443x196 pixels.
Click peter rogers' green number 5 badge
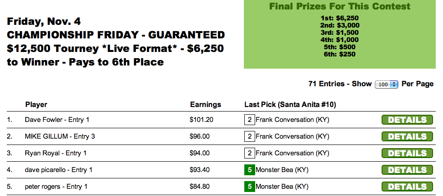pos(249,187)
